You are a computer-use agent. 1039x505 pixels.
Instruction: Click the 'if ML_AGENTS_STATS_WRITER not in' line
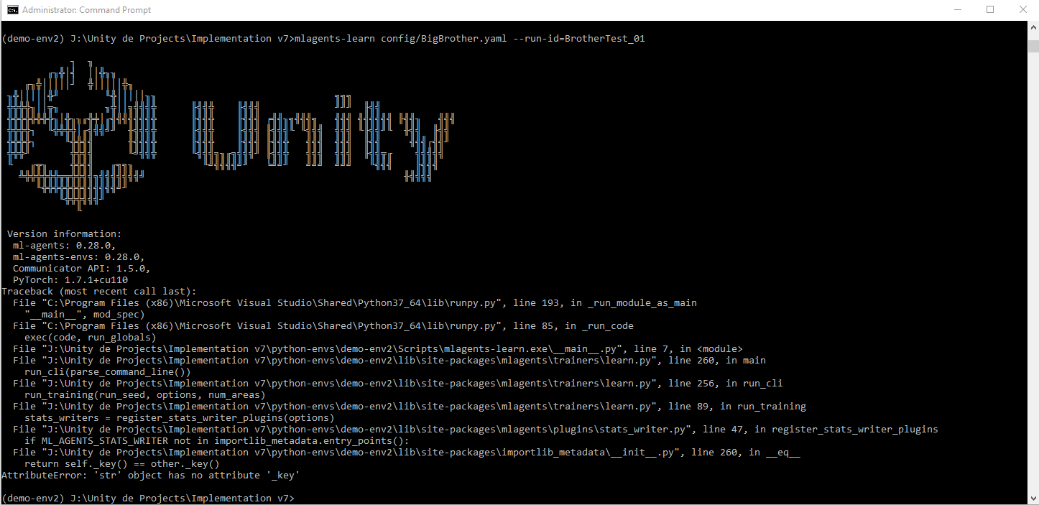pyautogui.click(x=217, y=441)
